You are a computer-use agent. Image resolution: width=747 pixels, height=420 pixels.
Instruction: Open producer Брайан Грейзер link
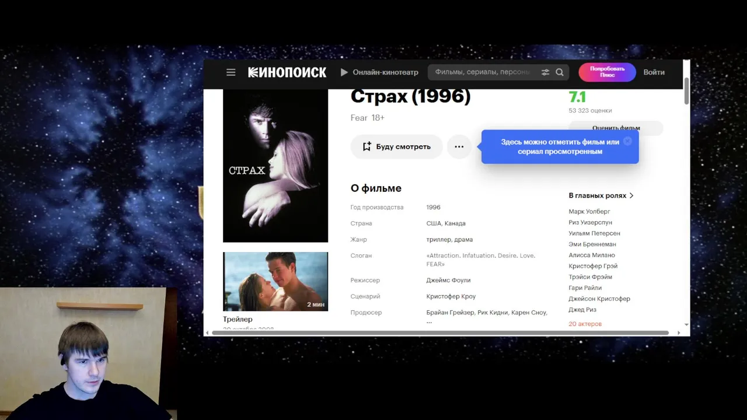click(x=450, y=313)
